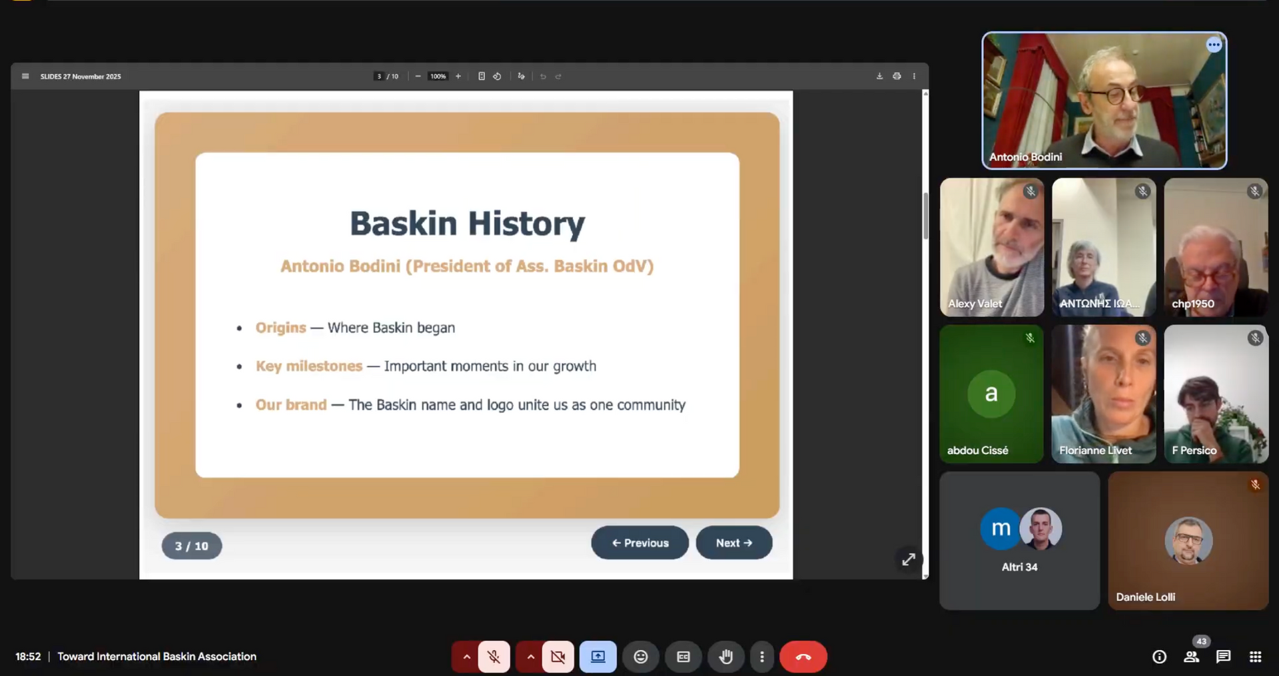Open the in-call chat panel
The height and width of the screenshot is (676, 1279).
point(1223,657)
